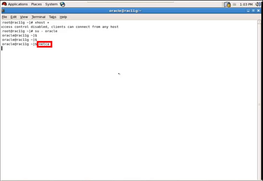This screenshot has height=181, width=263.
Task: Open the Terminal menu
Action: (x=38, y=17)
